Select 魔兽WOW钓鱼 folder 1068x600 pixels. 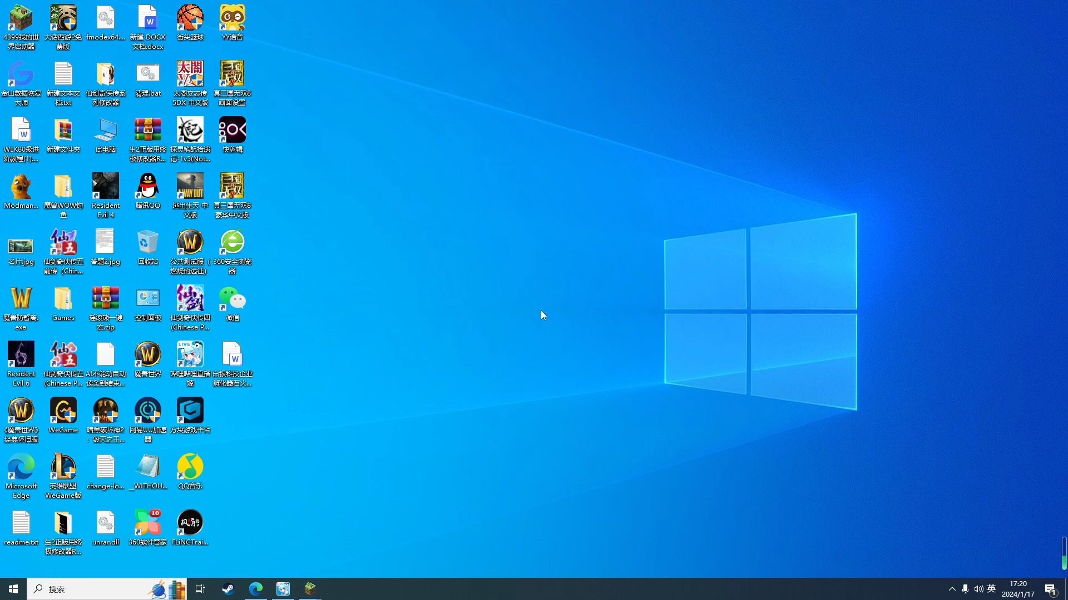pyautogui.click(x=63, y=195)
